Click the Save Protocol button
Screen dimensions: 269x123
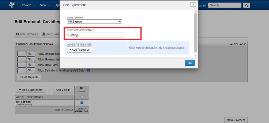(x=236, y=120)
